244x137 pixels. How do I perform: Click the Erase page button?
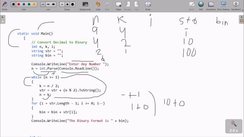(148, 6)
